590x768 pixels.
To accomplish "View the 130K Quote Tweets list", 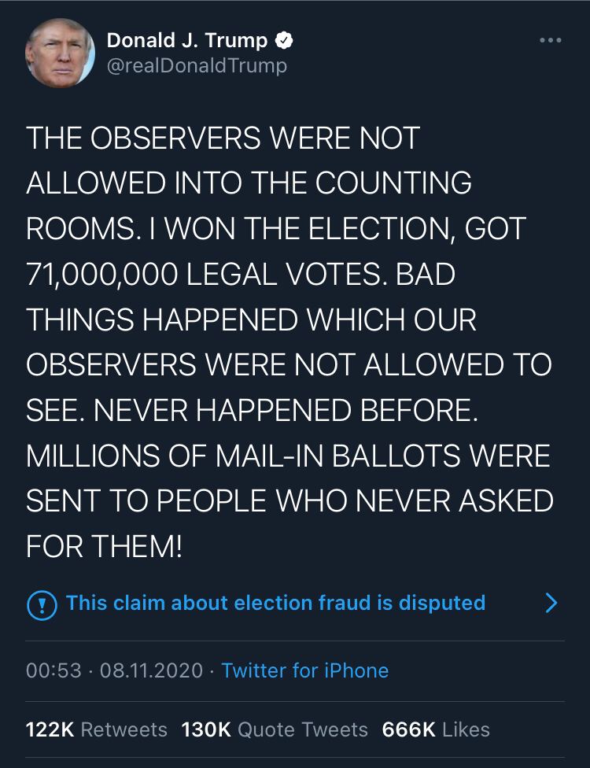I will click(275, 729).
